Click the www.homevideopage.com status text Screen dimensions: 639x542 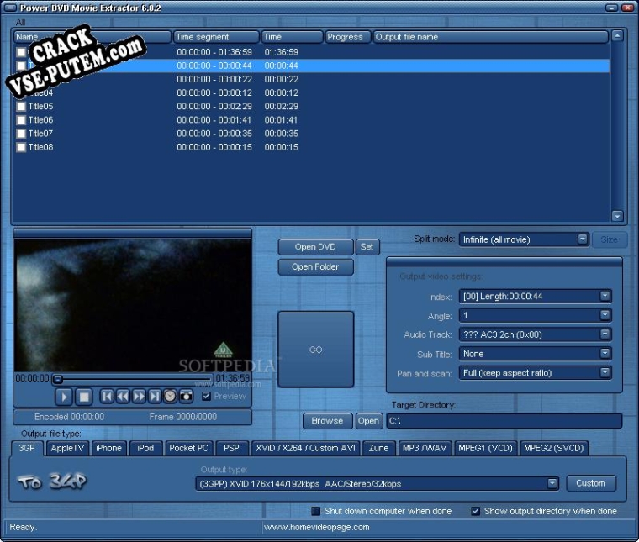coord(317,527)
